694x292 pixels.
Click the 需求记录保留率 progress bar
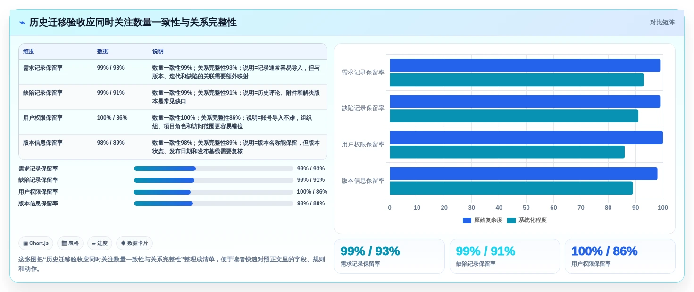coord(214,169)
